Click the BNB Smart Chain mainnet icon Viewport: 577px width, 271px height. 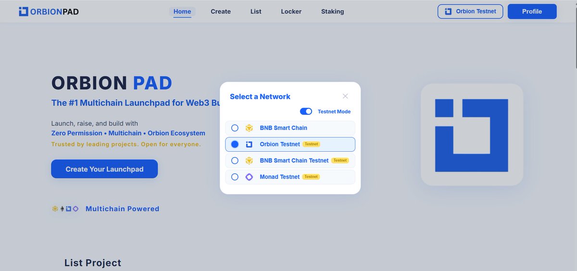pyautogui.click(x=249, y=128)
